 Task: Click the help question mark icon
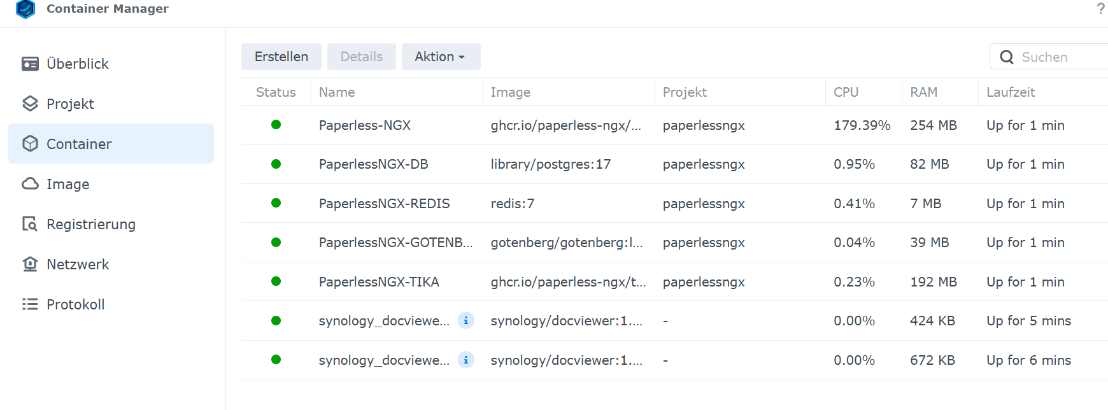point(1100,9)
